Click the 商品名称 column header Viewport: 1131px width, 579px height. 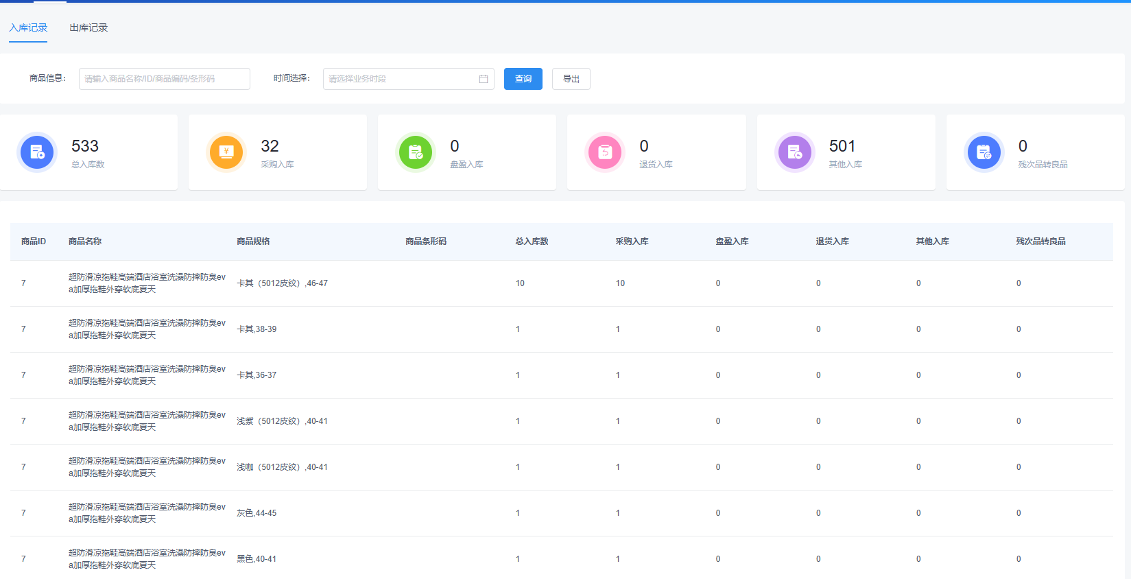[x=85, y=241]
